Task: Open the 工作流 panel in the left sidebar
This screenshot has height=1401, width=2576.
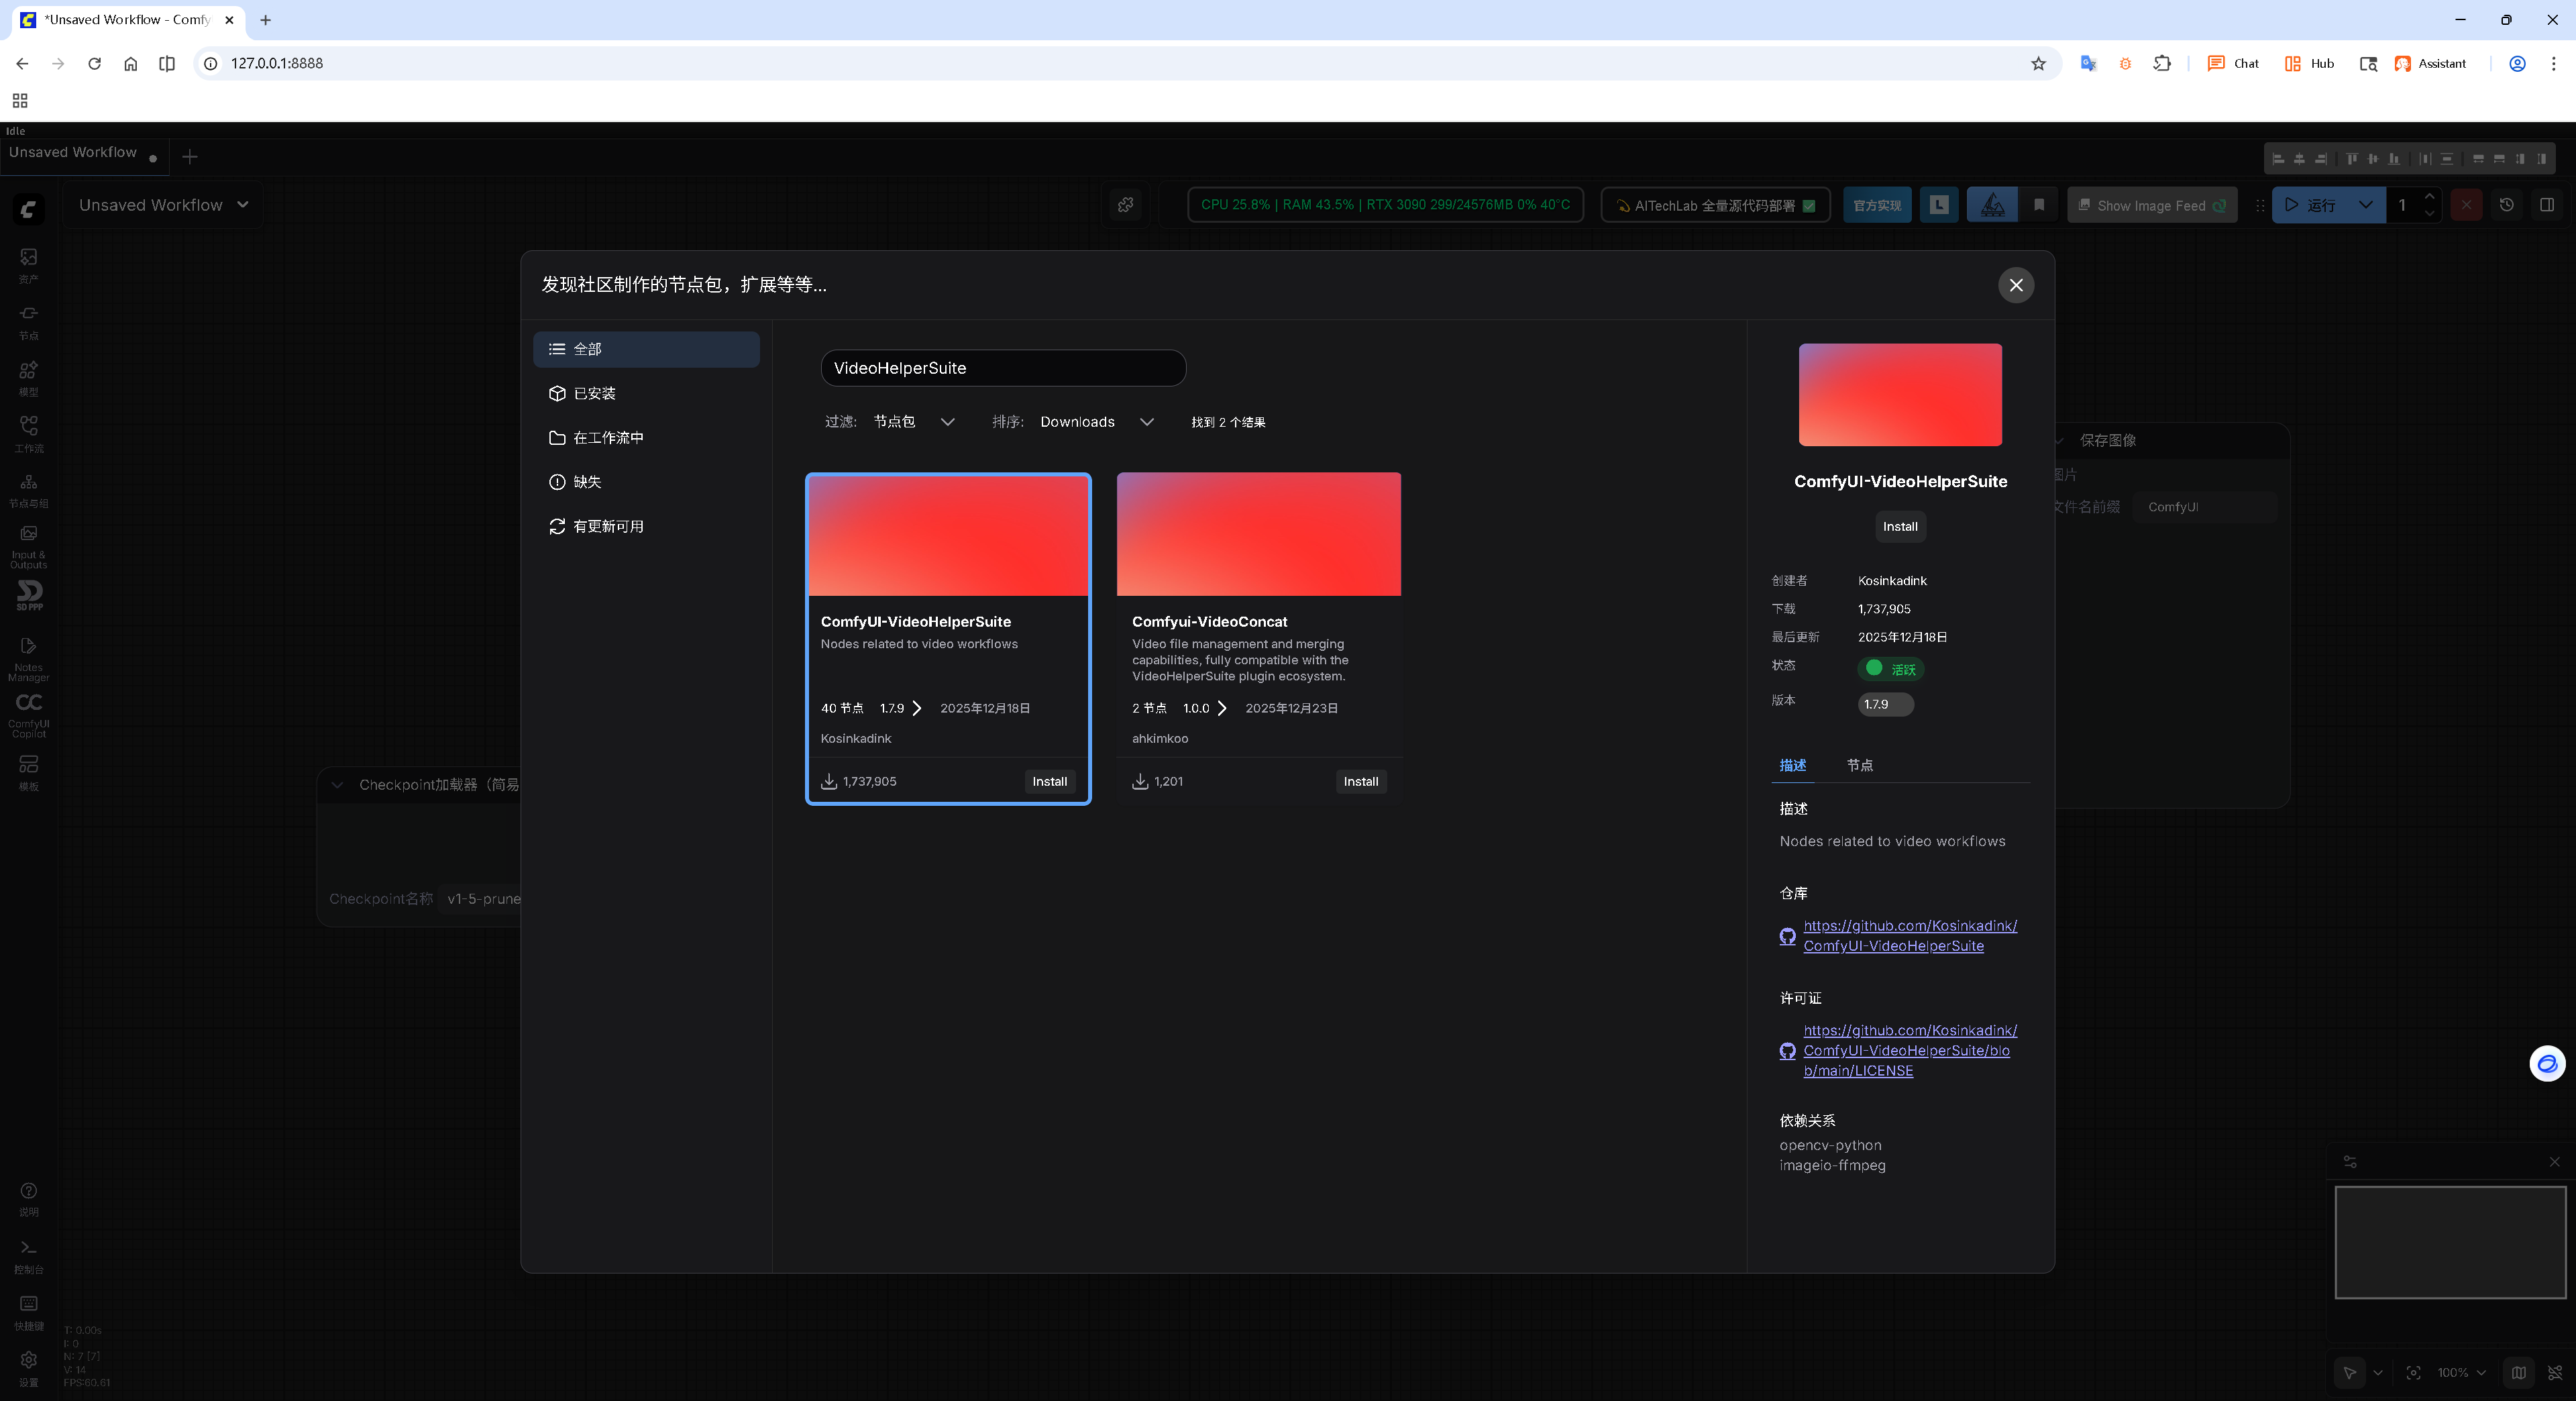Action: click(28, 432)
